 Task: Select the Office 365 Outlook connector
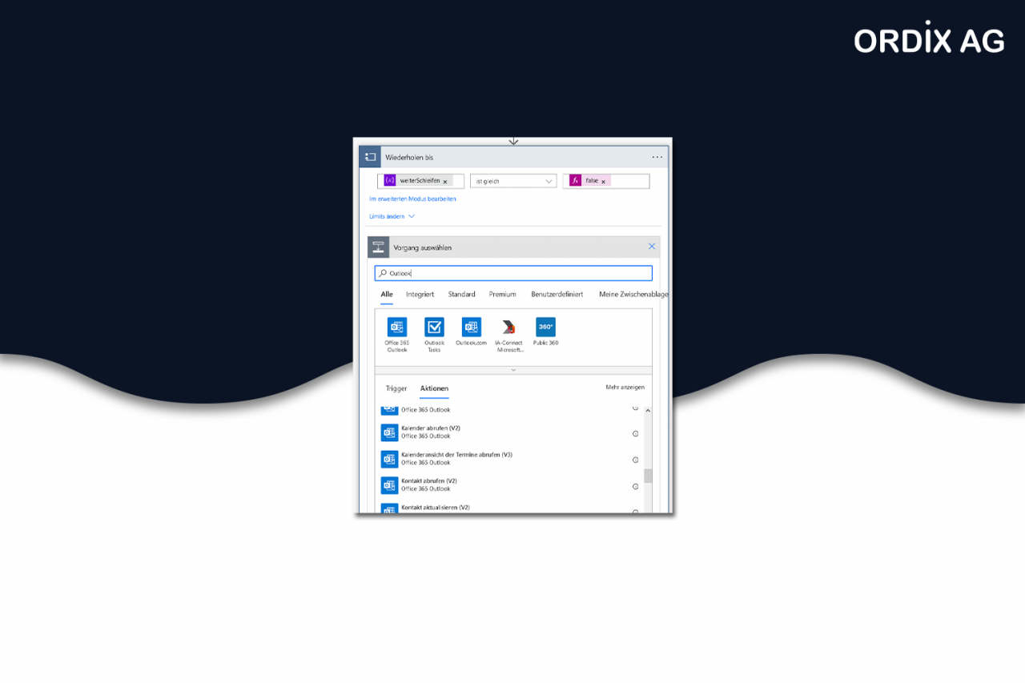point(397,335)
